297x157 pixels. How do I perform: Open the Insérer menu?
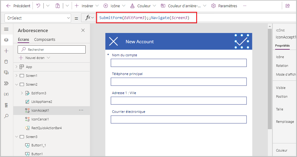point(87,6)
